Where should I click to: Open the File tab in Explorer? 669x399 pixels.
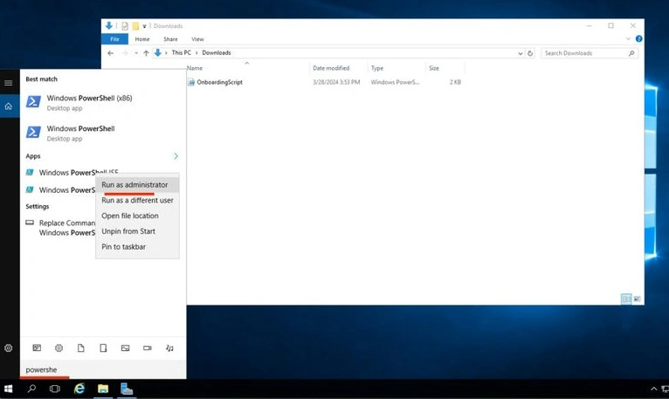(114, 39)
